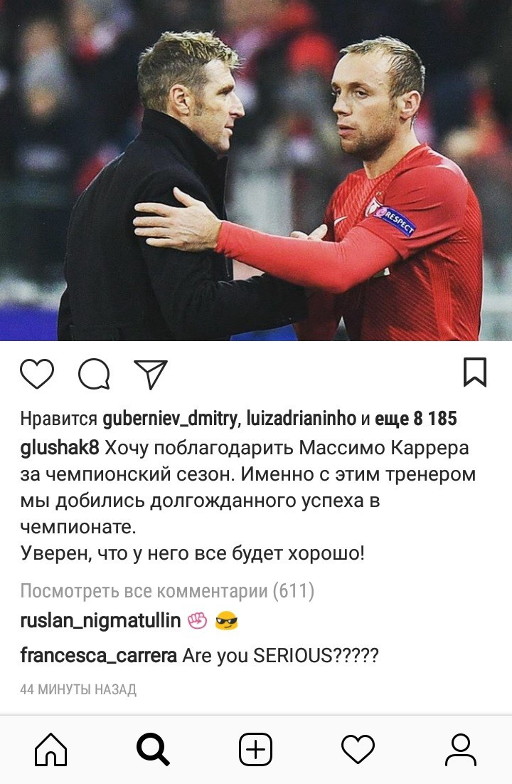Open Activity heart tab in bottom bar
Image resolution: width=512 pixels, height=784 pixels.
(x=358, y=749)
